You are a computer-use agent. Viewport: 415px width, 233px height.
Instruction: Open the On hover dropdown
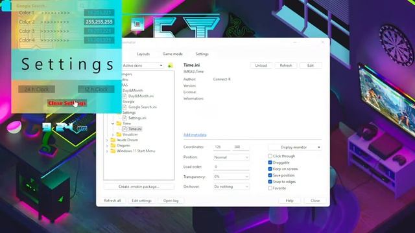(x=231, y=186)
